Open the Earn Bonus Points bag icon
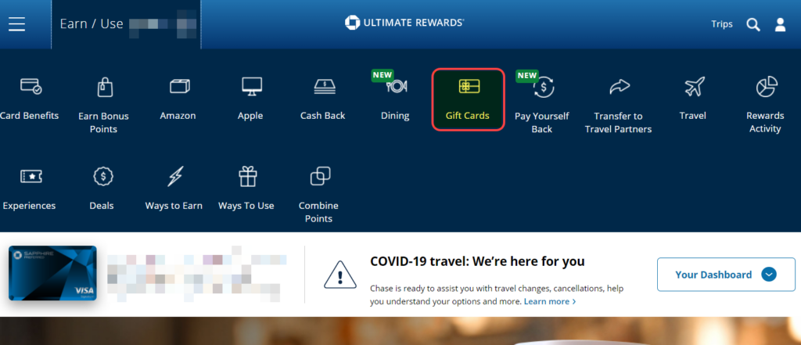Viewport: 801px width, 345px height. click(x=105, y=86)
